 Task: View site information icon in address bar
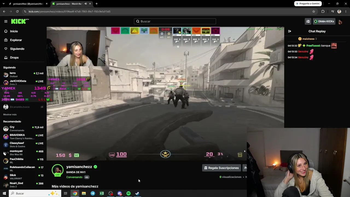[x=25, y=11]
